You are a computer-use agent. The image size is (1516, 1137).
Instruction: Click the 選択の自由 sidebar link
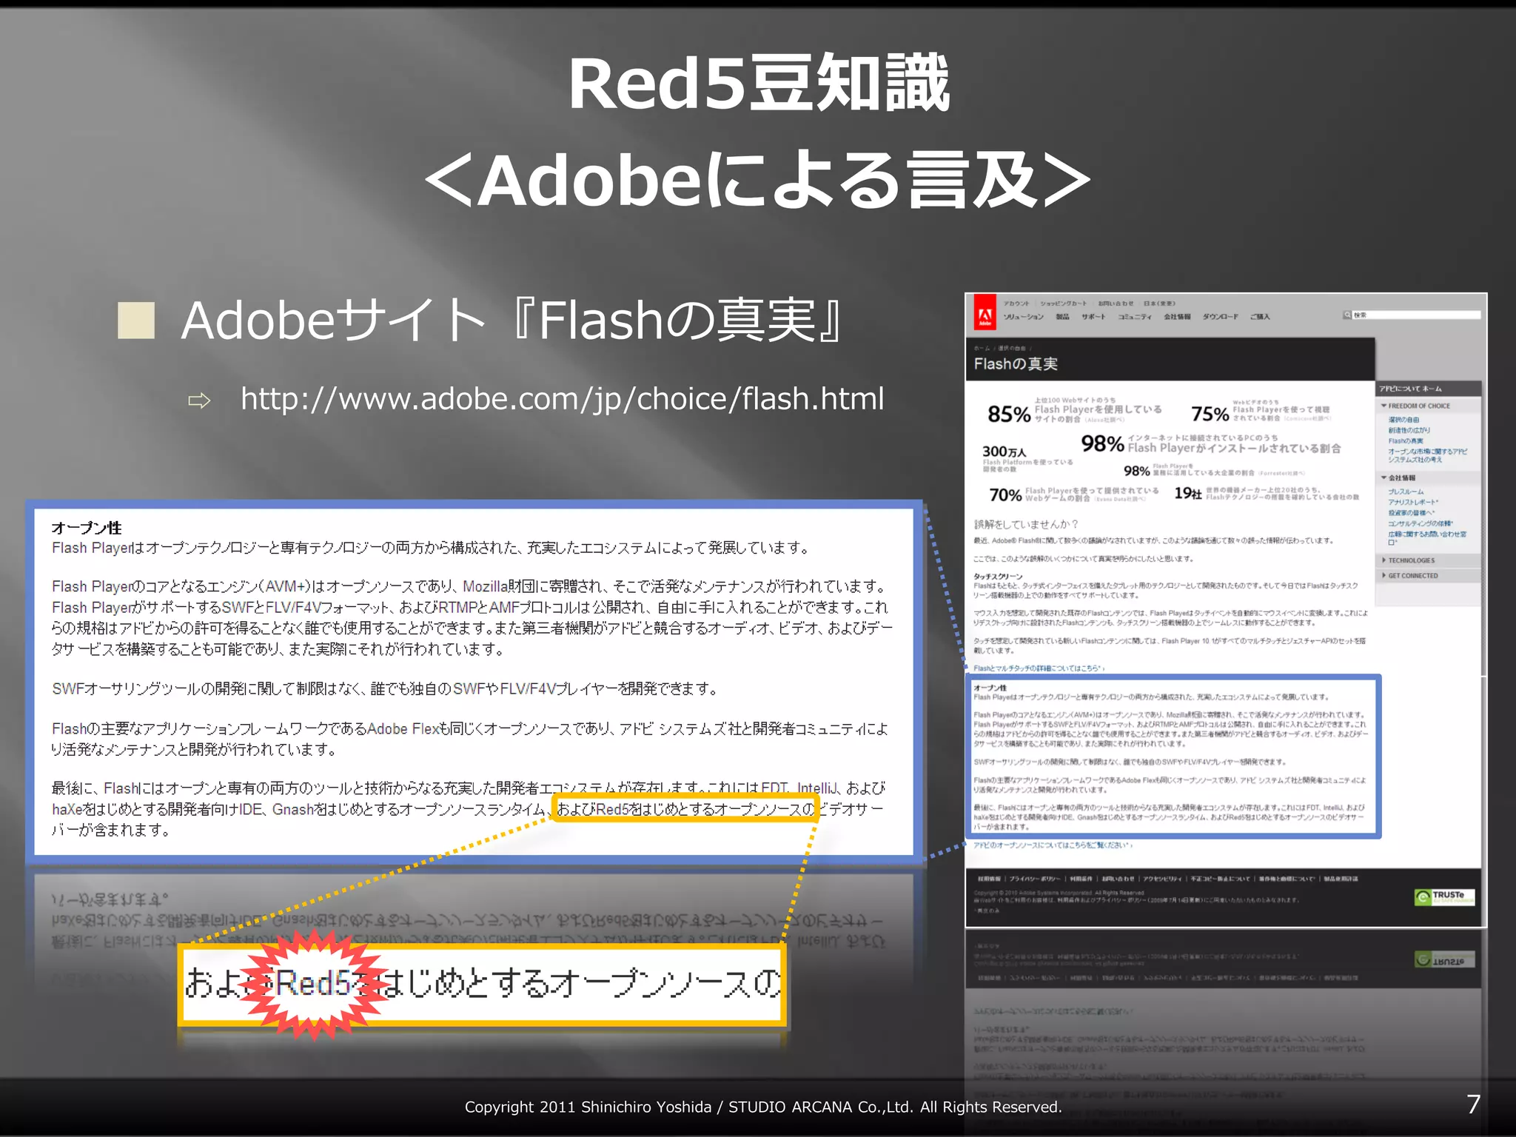point(1403,420)
